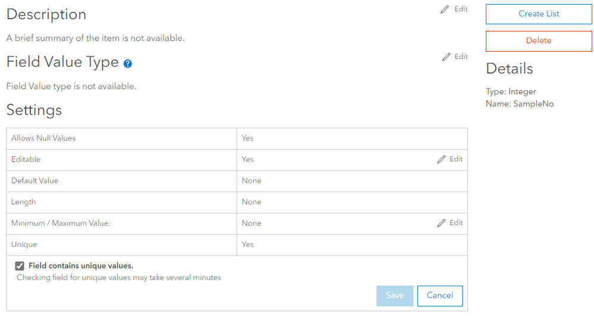Click the Edit text in the Editable row
This screenshot has height=316, width=594.
tap(456, 159)
